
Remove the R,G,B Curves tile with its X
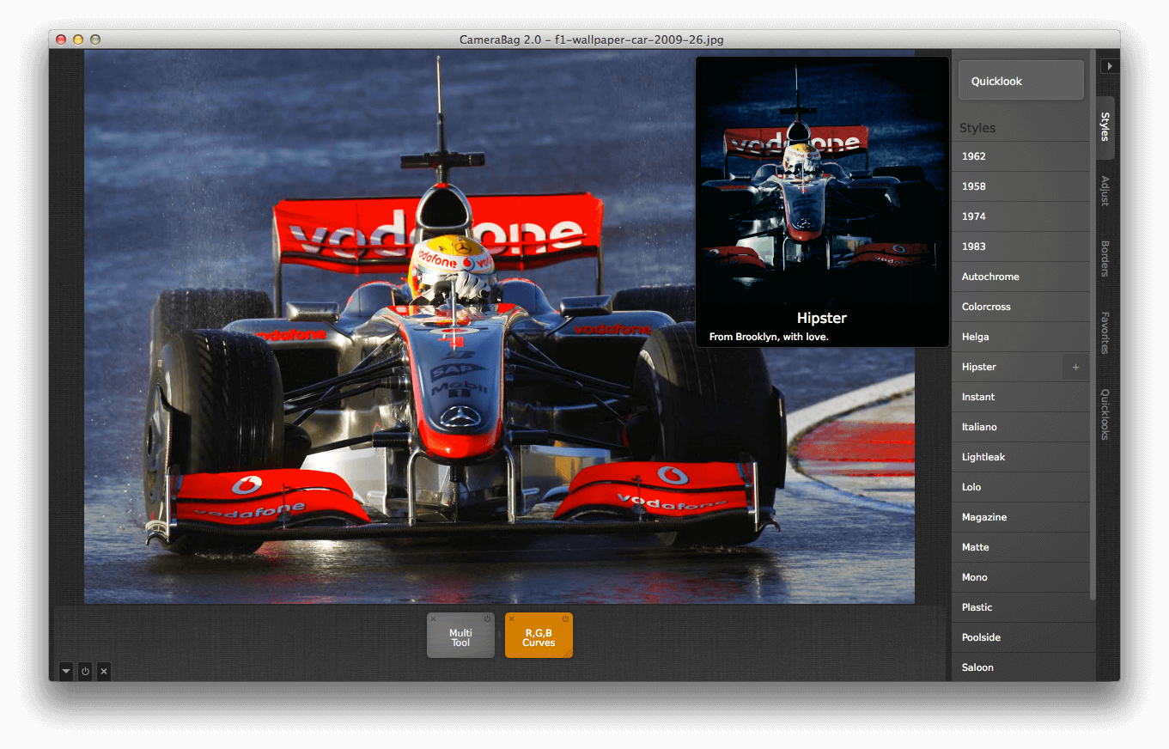point(512,618)
